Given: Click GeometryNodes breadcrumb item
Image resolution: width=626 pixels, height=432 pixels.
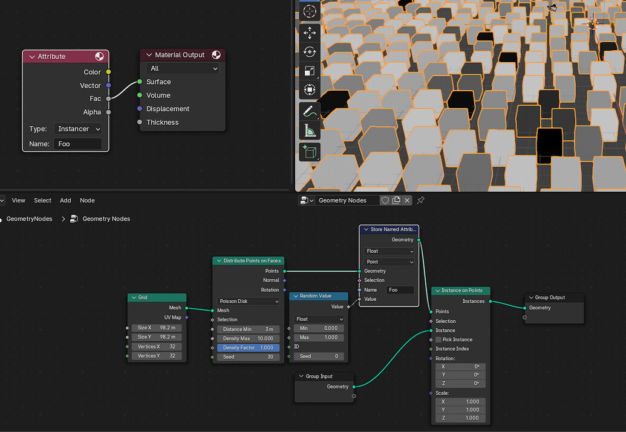Looking at the screenshot, I should 29,219.
